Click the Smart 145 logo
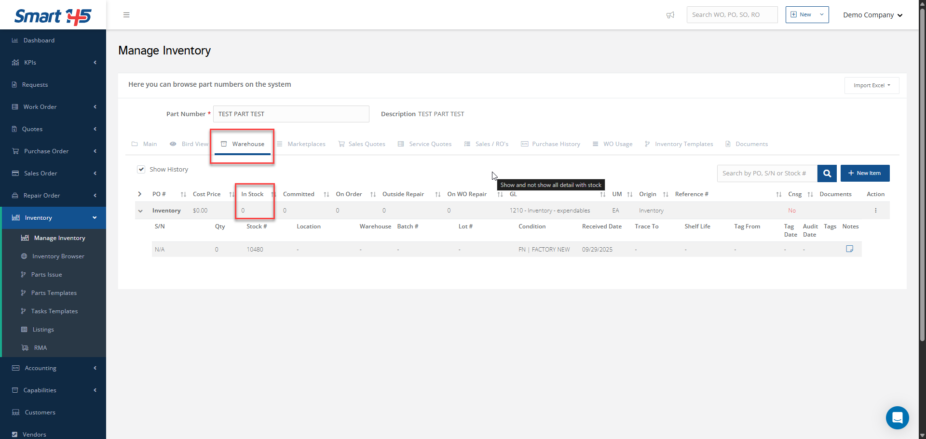This screenshot has width=926, height=439. pyautogui.click(x=53, y=16)
